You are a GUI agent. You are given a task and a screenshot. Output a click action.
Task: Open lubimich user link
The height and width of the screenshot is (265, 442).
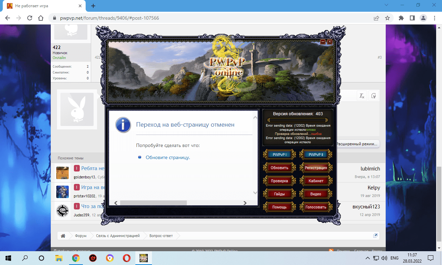370,169
